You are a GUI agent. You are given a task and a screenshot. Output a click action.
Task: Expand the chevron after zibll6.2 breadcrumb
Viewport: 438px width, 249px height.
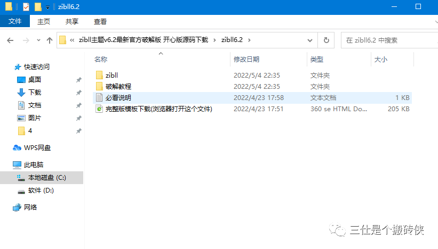point(249,40)
